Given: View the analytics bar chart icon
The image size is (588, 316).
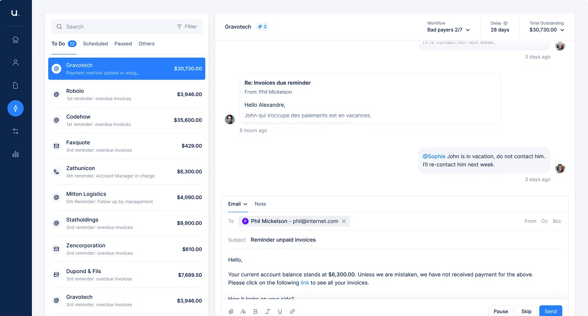Looking at the screenshot, I should pos(15,154).
